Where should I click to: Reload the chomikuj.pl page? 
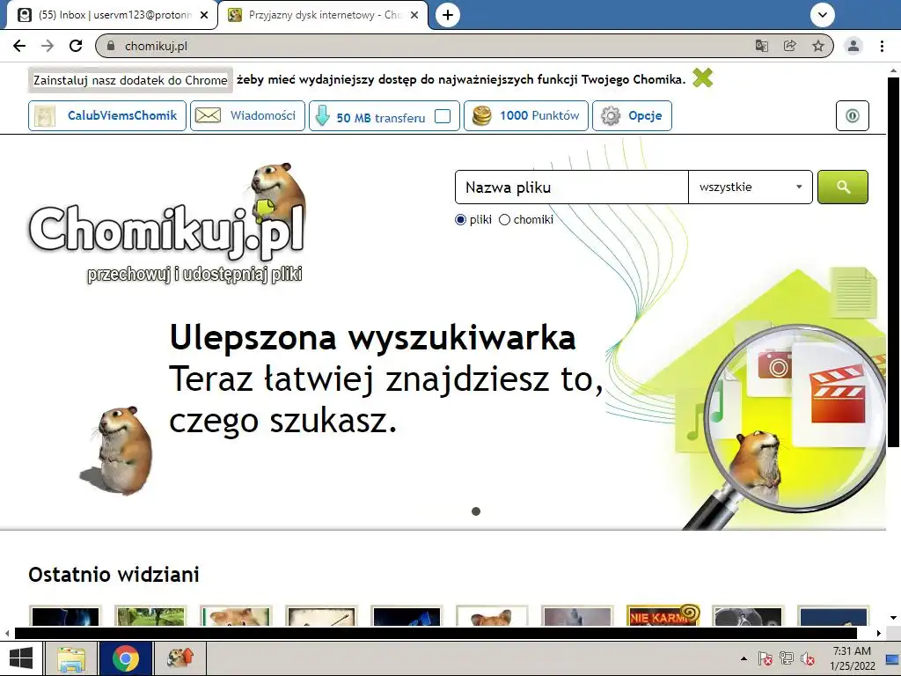pyautogui.click(x=76, y=46)
